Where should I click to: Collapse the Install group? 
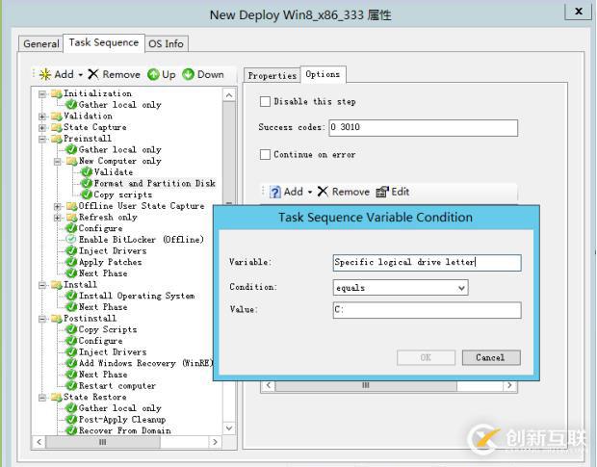(42, 285)
